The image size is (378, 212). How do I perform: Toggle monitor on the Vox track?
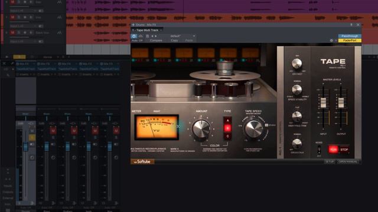pos(31,17)
